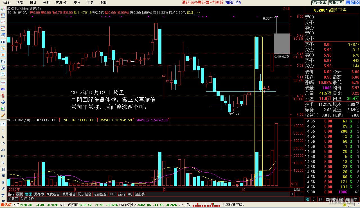Select the 常用组合 template tab
Screen dimensions: 360x208
[69, 194]
